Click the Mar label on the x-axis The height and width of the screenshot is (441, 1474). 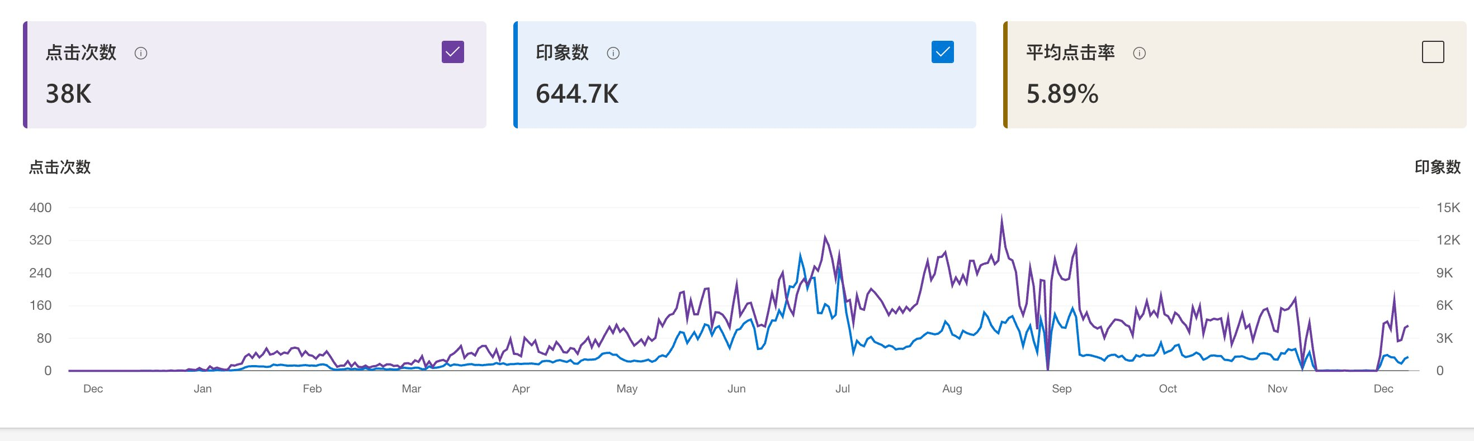(x=411, y=389)
